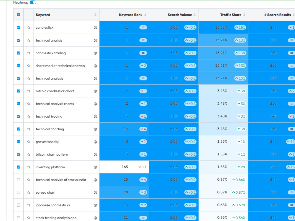The height and width of the screenshot is (221, 295).
Task: Open info icon for technical analisis
Action: click(95, 40)
